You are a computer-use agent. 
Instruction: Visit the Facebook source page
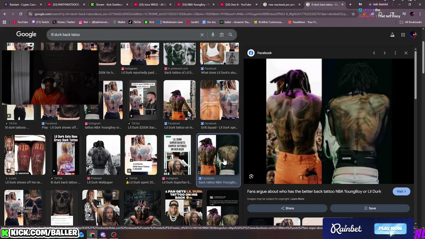pyautogui.click(x=401, y=191)
